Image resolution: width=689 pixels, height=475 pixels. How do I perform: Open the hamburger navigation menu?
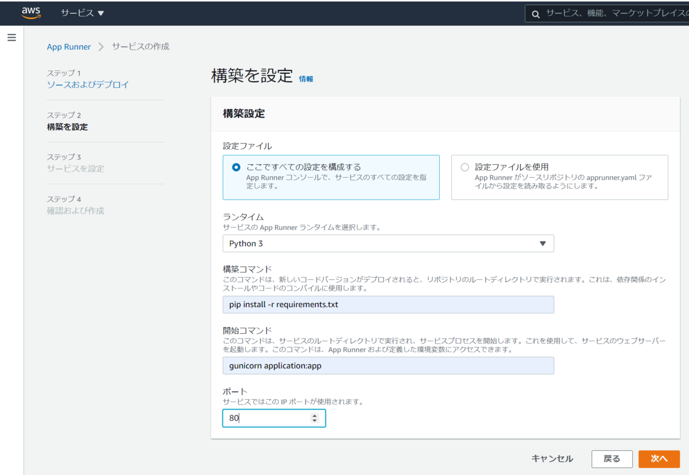point(11,37)
